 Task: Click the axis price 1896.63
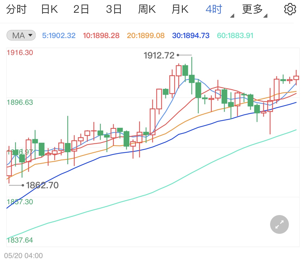20,102
